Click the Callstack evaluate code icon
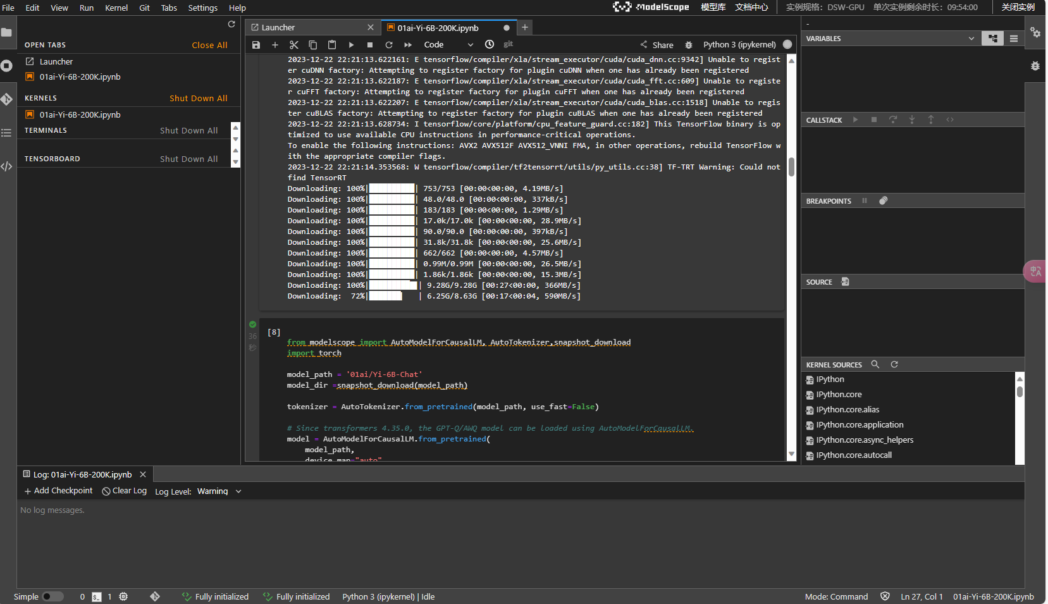Image resolution: width=1048 pixels, height=604 pixels. [950, 120]
